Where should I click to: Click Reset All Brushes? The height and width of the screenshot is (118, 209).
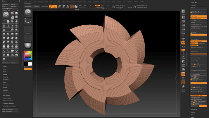(10, 111)
